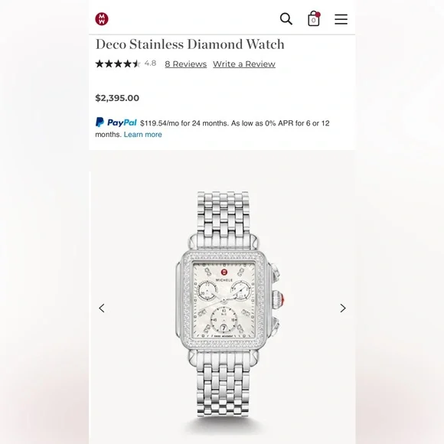Image resolution: width=444 pixels, height=444 pixels.
Task: Open the shopping bag icon
Action: click(x=314, y=18)
